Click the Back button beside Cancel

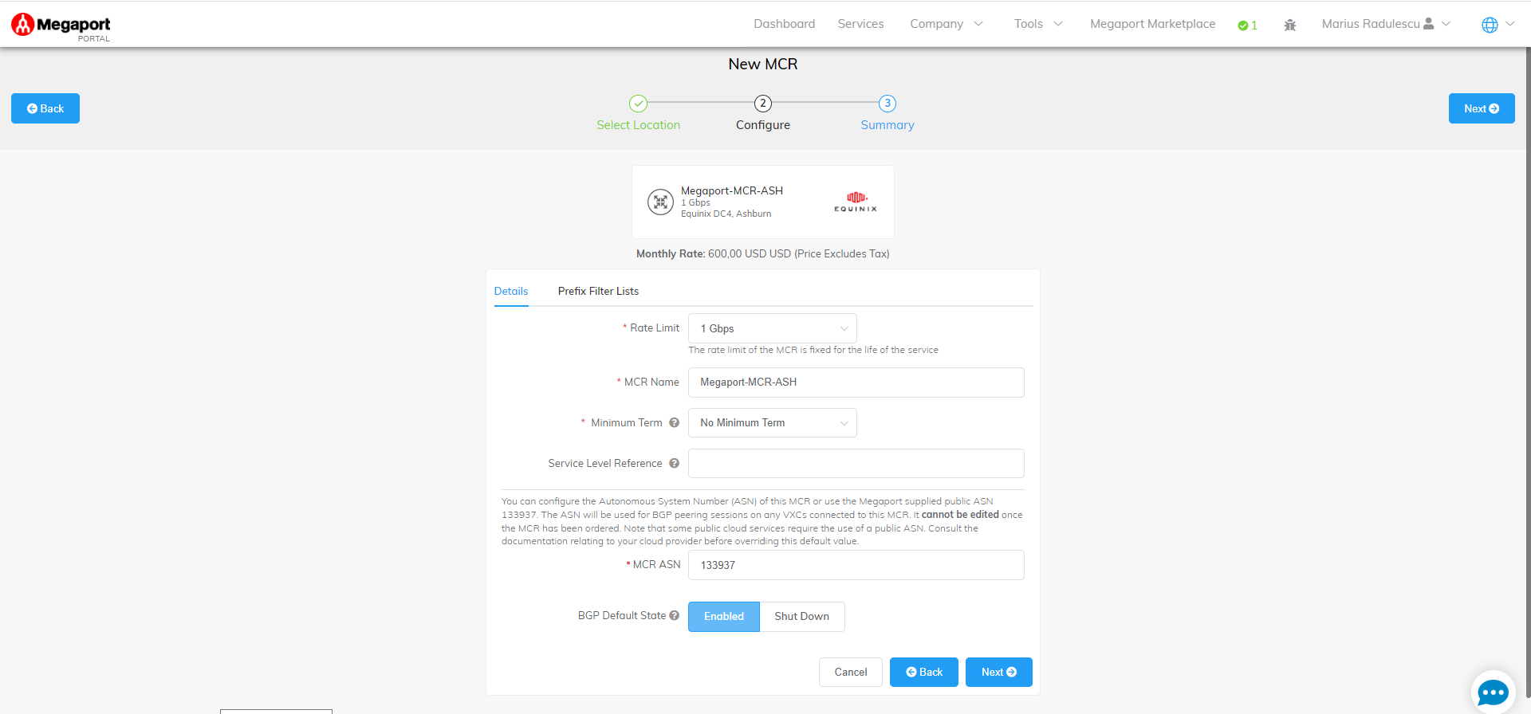click(x=924, y=673)
